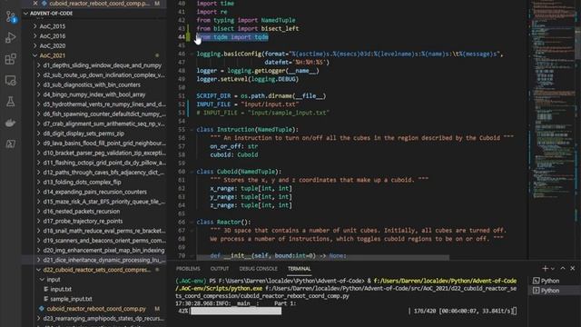
Task: Expand d8_digit_display_sets_perms_zip folder
Action: (38, 134)
